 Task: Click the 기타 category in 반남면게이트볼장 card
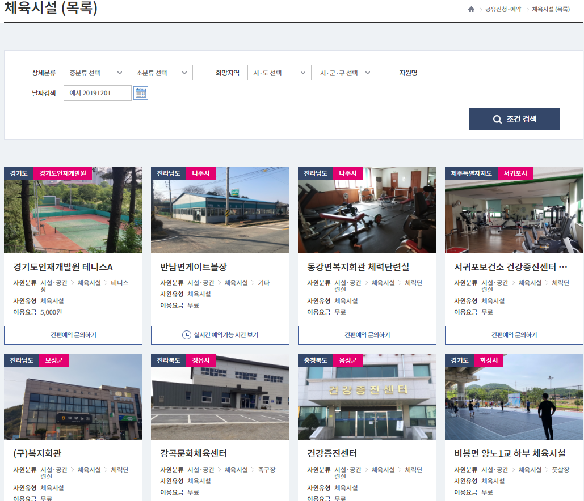264,283
